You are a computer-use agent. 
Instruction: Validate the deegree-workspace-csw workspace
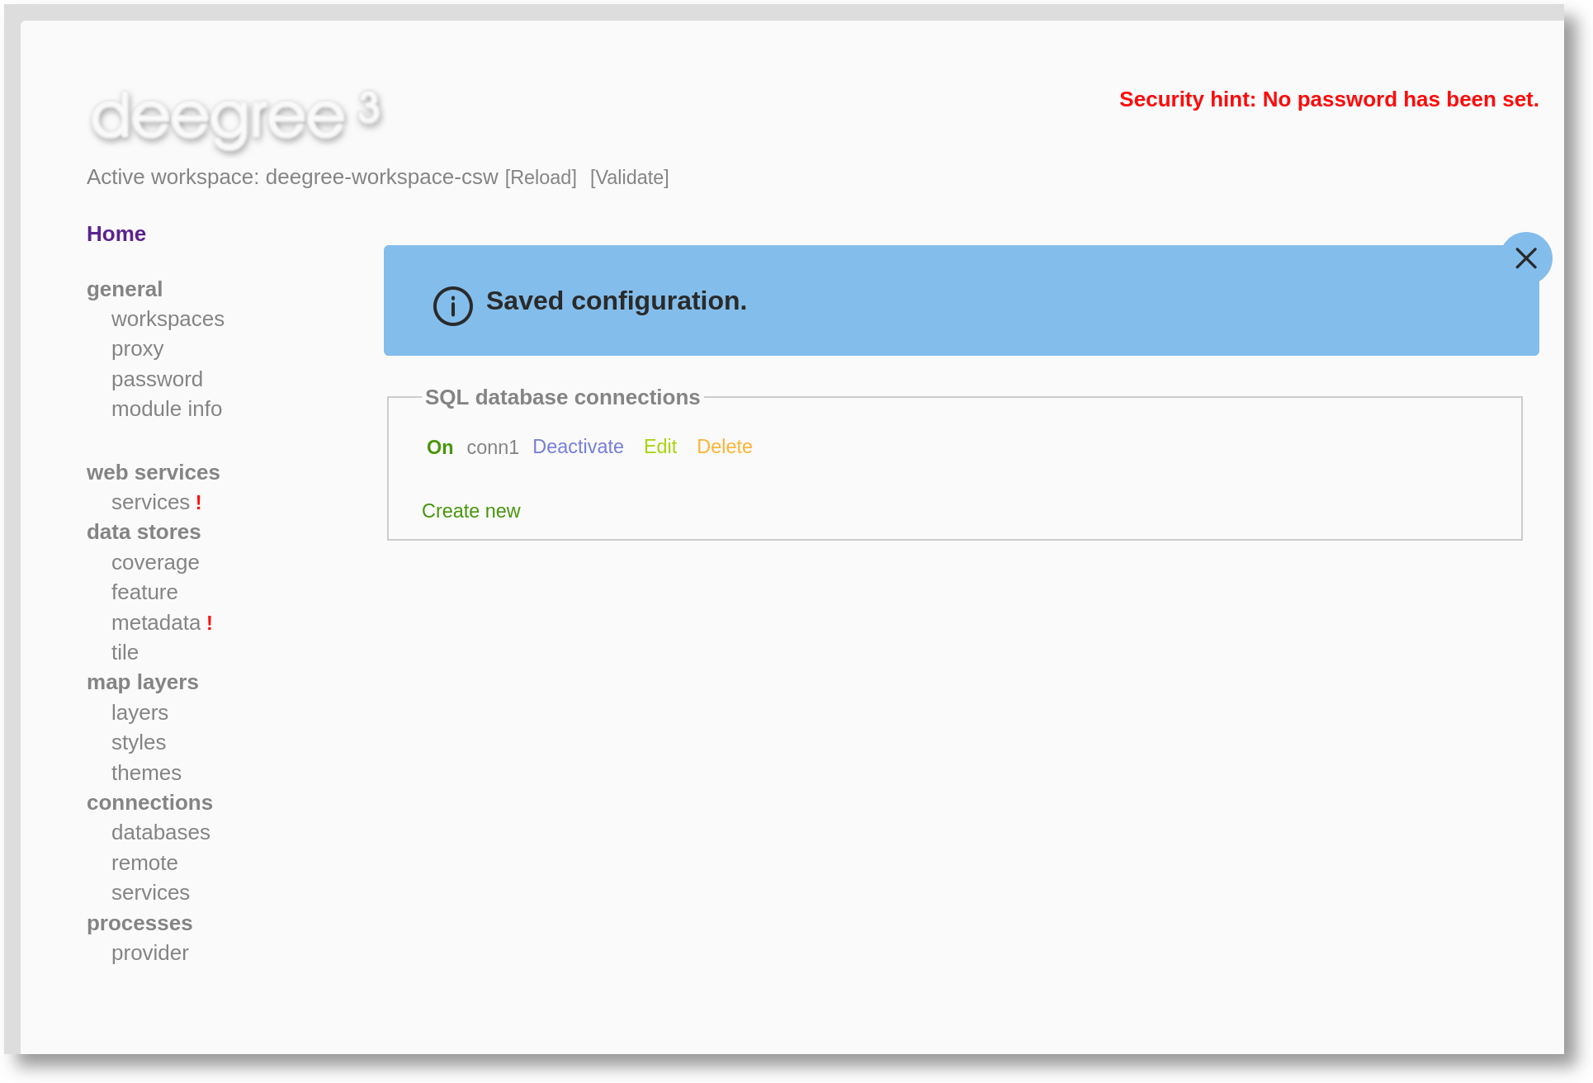pos(629,177)
